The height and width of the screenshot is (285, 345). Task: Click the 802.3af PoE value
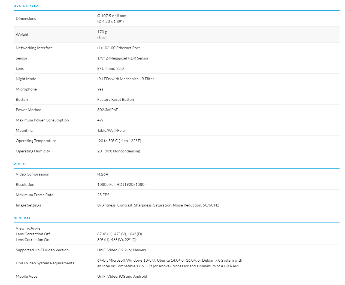pos(108,110)
